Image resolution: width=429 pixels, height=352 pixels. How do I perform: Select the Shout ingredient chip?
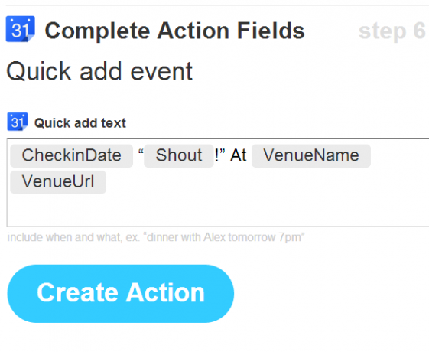coord(179,155)
